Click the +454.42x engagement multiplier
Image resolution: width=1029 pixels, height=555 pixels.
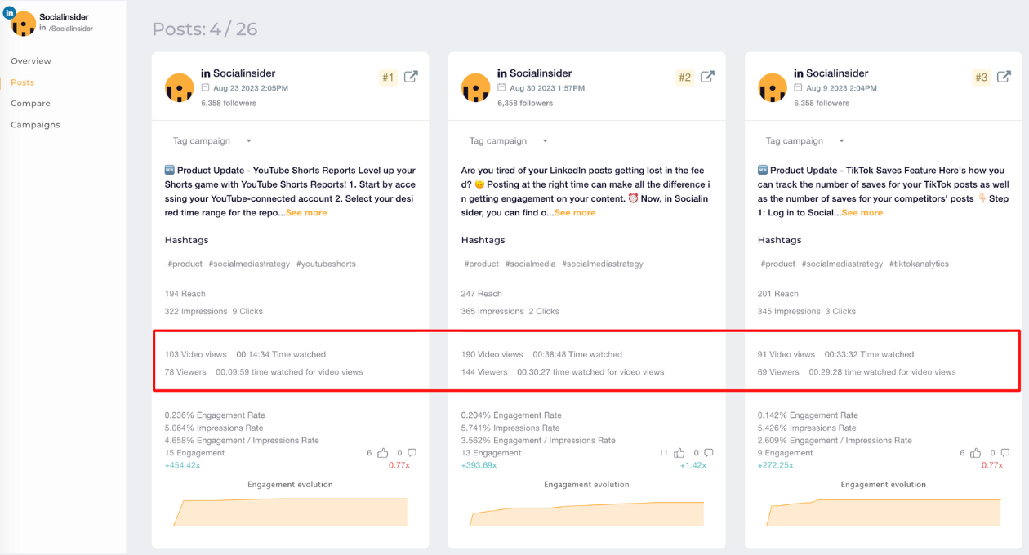pyautogui.click(x=182, y=465)
